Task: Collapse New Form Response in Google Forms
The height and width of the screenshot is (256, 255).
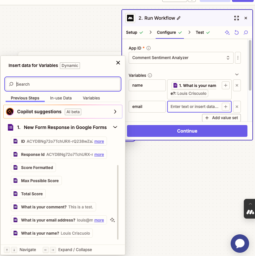Action: pyautogui.click(x=115, y=127)
